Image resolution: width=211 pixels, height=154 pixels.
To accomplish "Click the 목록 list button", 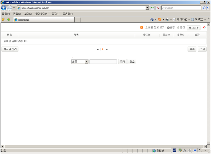I will click(192, 49).
